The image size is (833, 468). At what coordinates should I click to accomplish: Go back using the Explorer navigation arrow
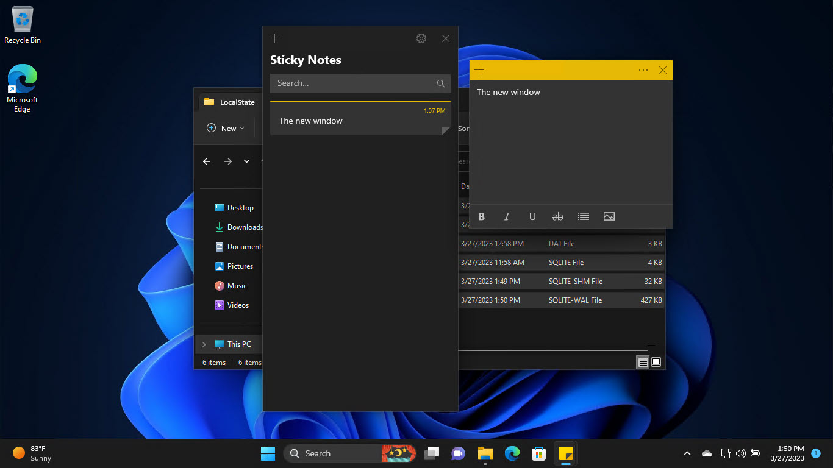tap(206, 161)
